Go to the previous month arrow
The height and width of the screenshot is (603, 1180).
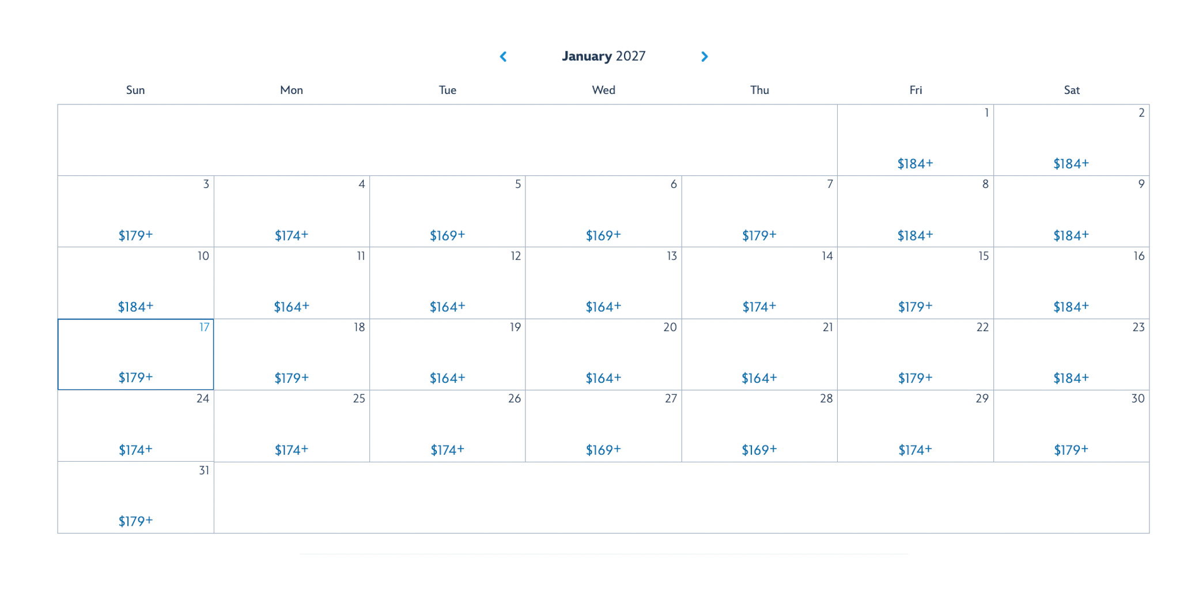pos(503,56)
